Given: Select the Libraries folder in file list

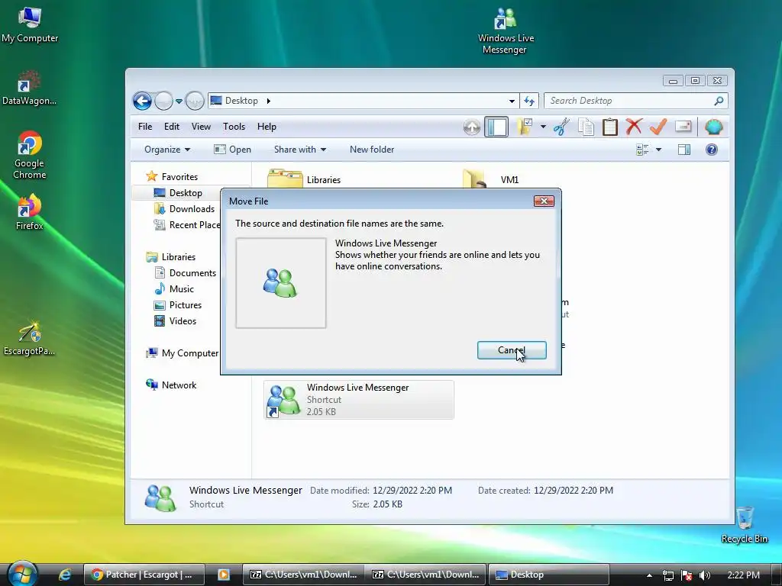Looking at the screenshot, I should [304, 179].
